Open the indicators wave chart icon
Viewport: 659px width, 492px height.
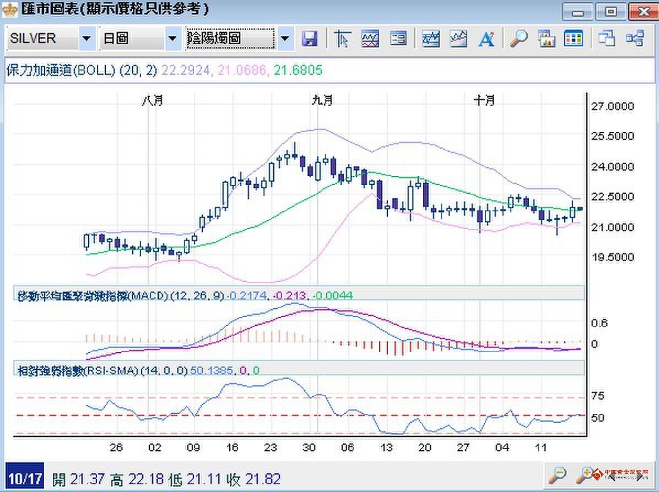(370, 39)
